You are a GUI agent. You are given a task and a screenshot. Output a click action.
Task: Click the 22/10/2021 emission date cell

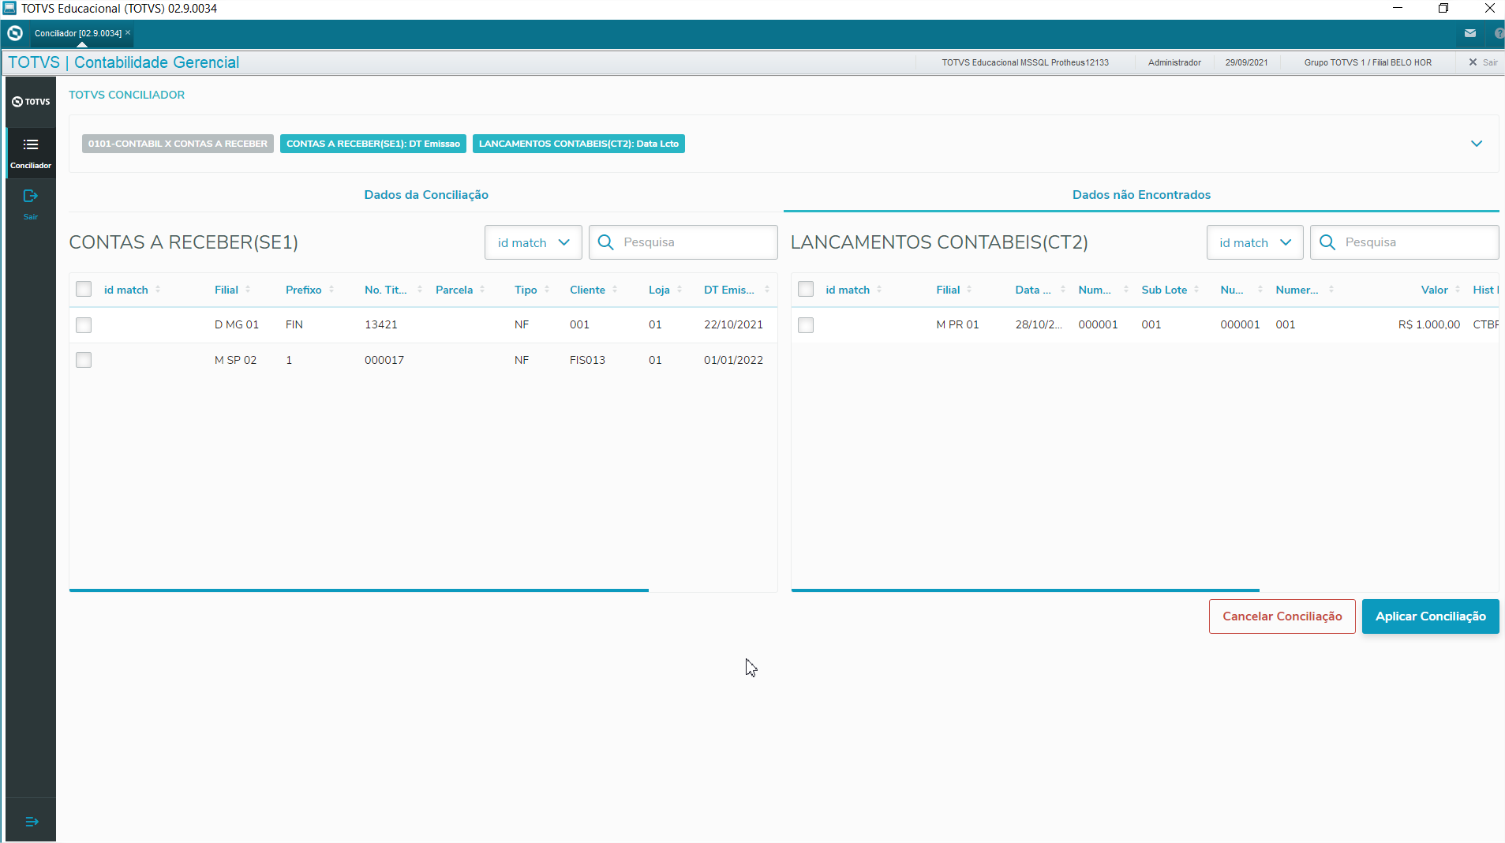coord(733,324)
